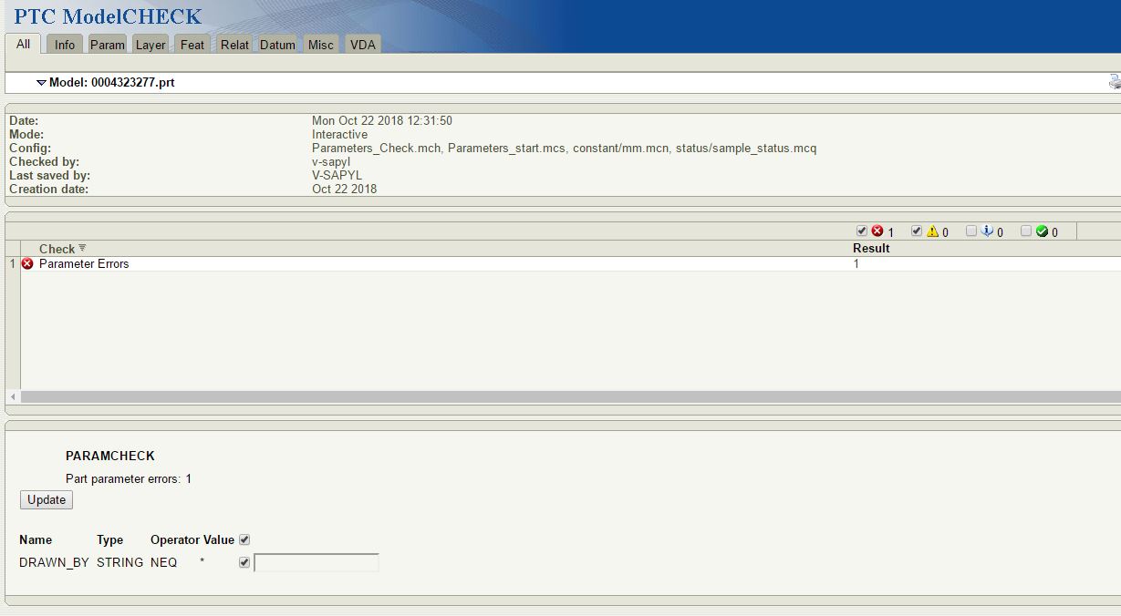Screen dimensions: 1121x616
Task: Click the green pass status icon
Action: (x=1041, y=231)
